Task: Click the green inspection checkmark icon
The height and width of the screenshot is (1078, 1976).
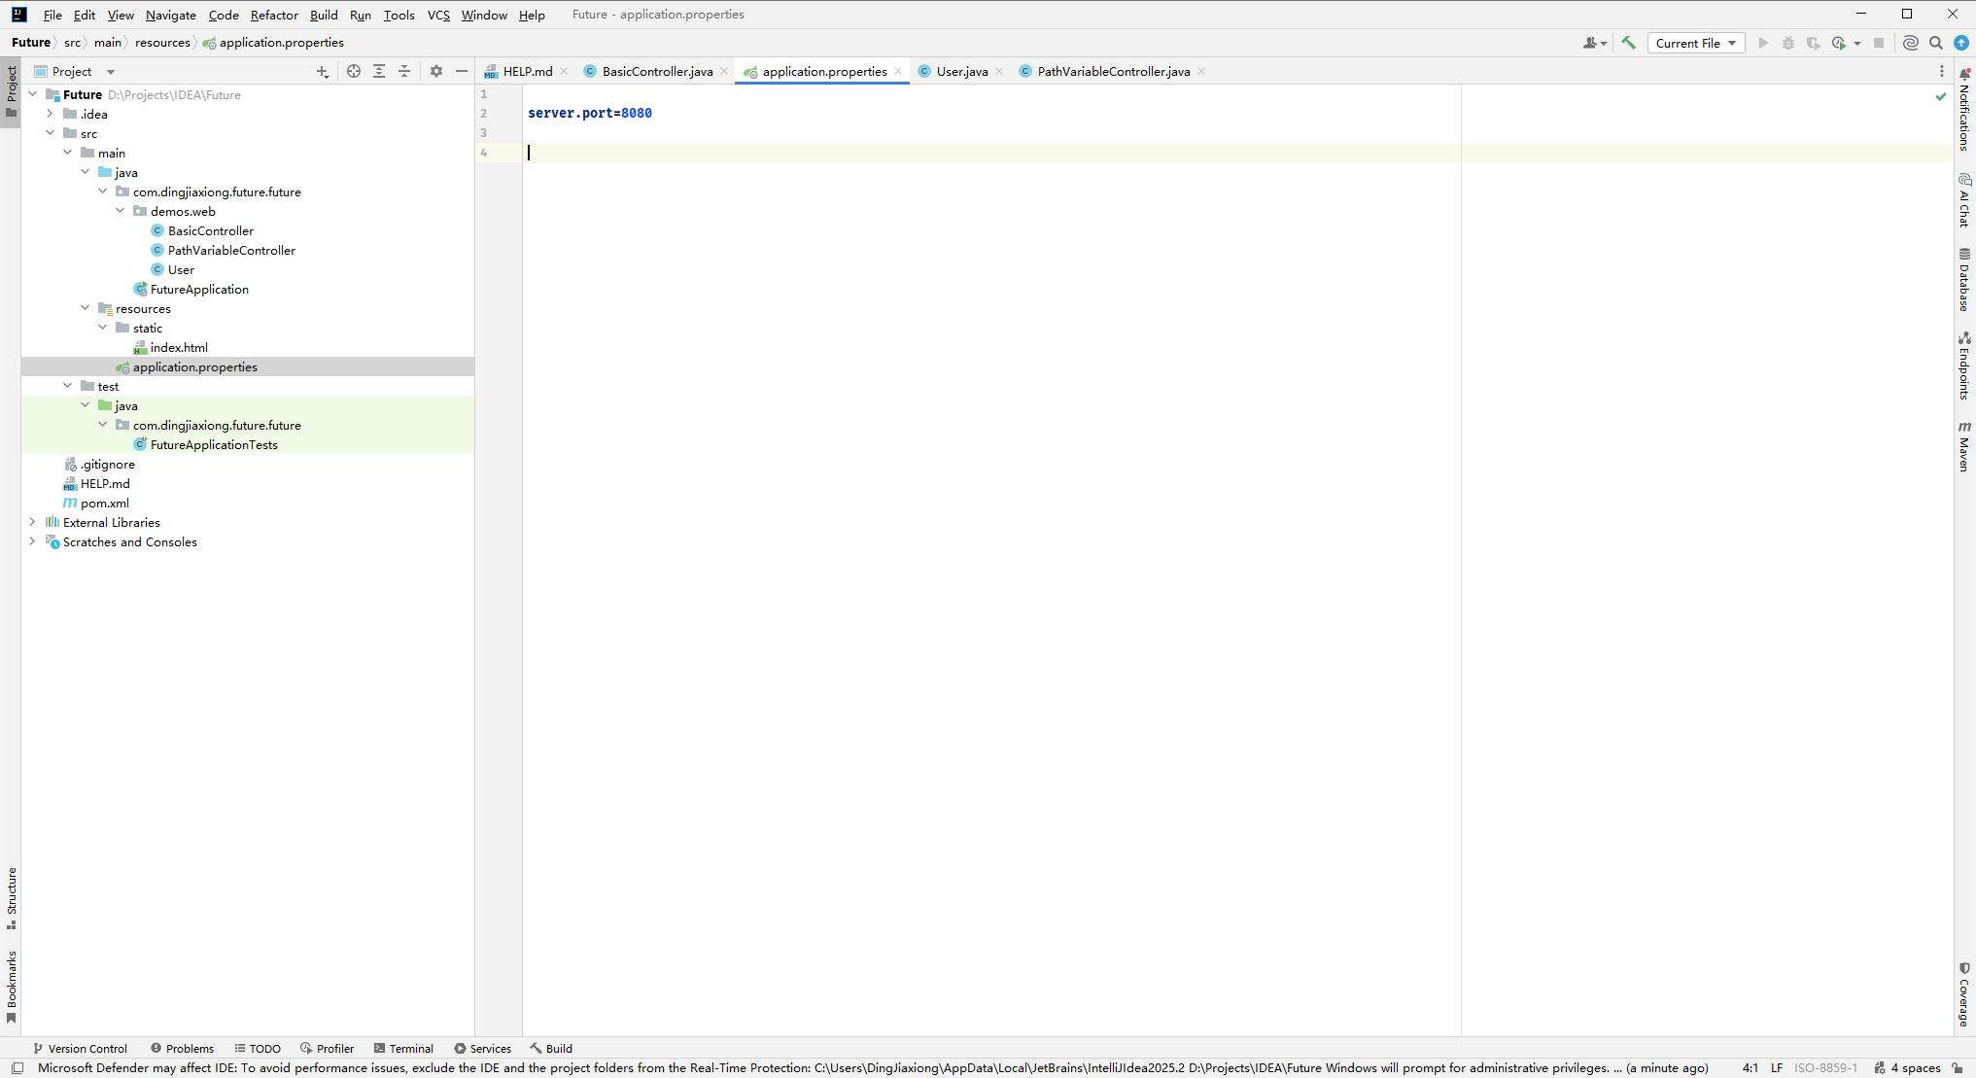Action: coord(1941,96)
